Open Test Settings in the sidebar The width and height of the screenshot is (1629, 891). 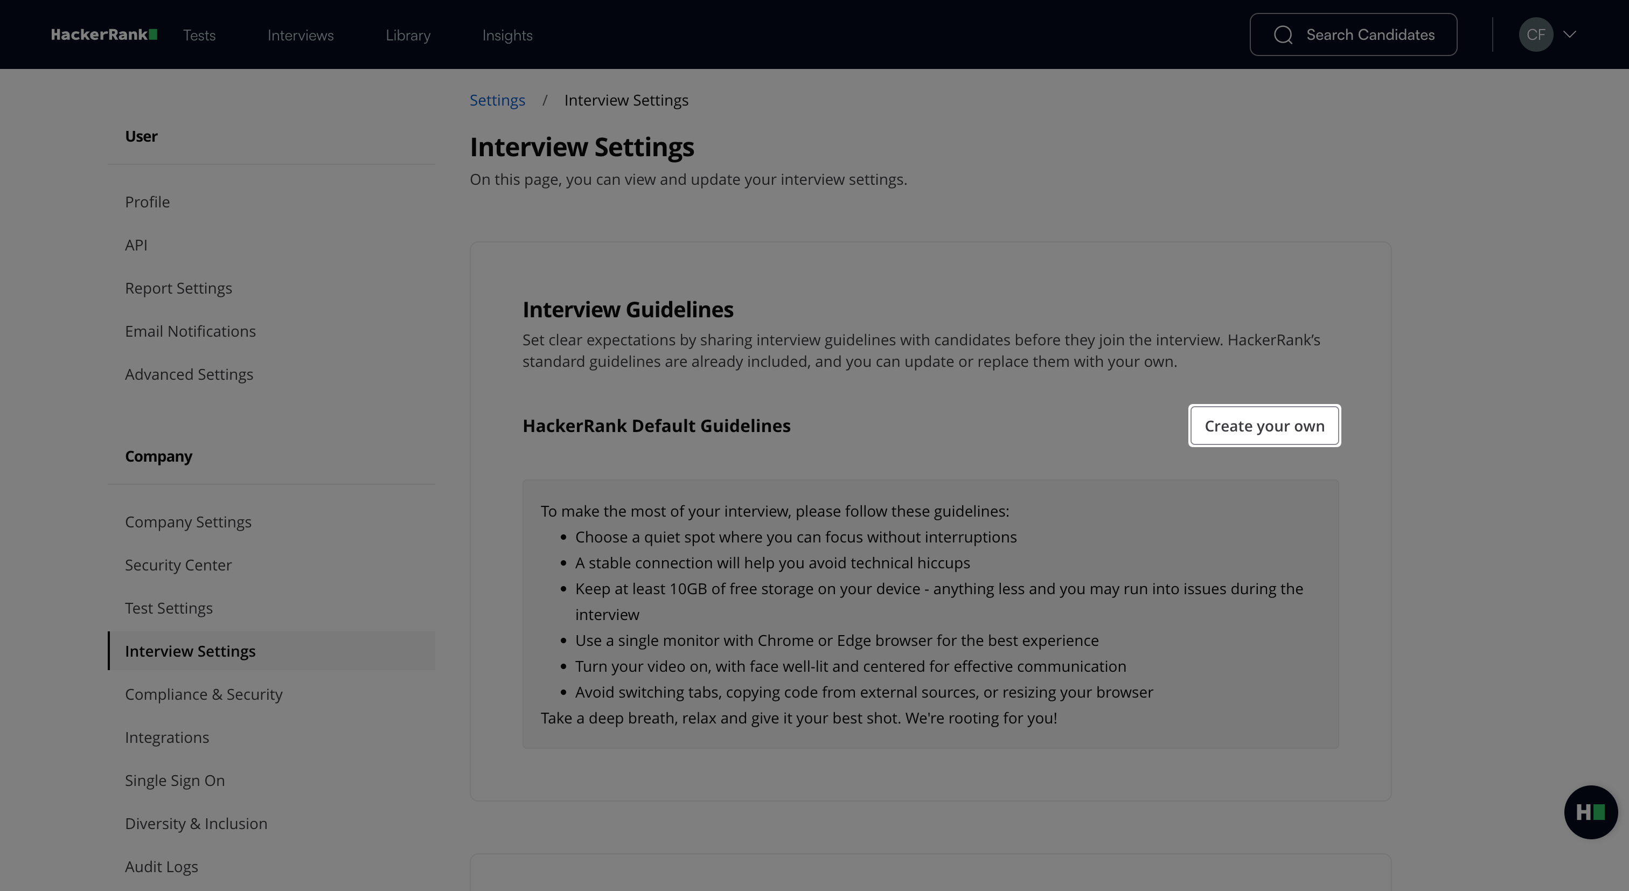169,608
